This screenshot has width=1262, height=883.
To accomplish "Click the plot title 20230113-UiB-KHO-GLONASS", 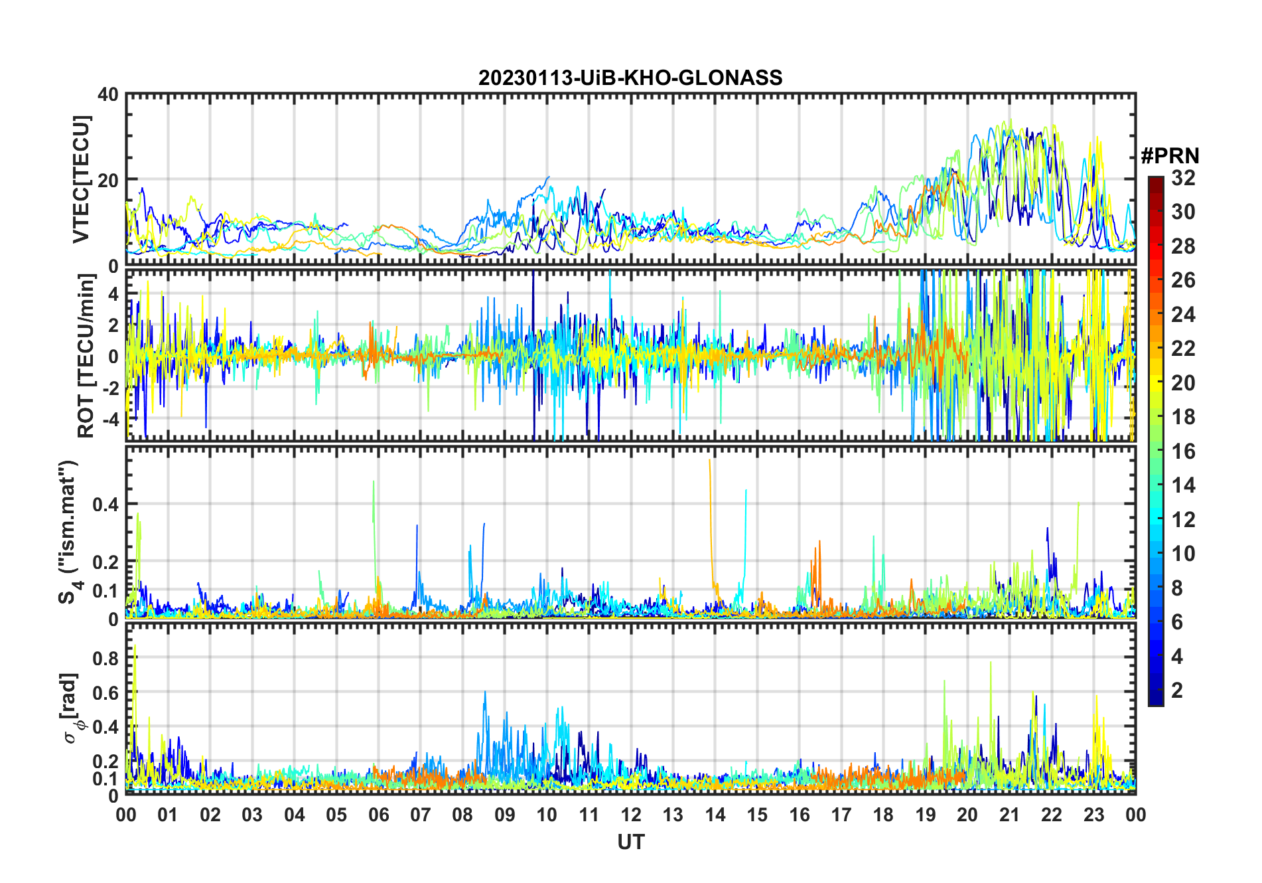I will [x=630, y=78].
